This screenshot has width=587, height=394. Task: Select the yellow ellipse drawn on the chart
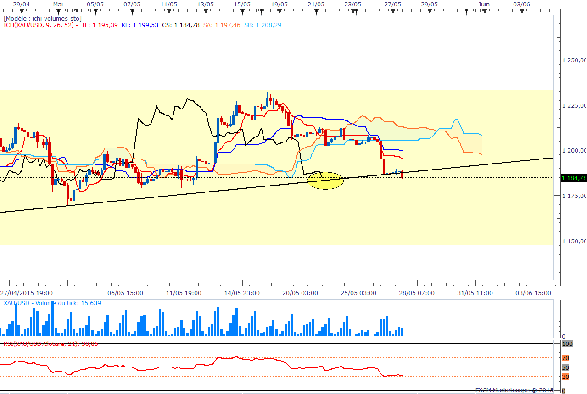point(325,181)
